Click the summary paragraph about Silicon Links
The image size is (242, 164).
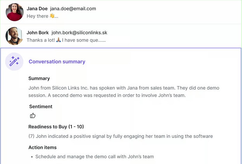click(x=124, y=92)
